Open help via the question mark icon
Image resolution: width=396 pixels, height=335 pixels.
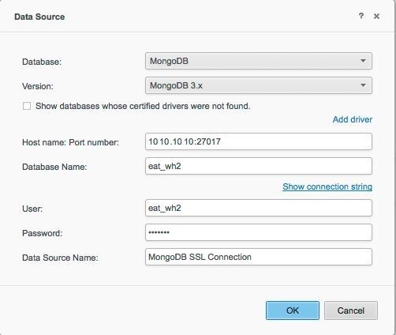[361, 16]
